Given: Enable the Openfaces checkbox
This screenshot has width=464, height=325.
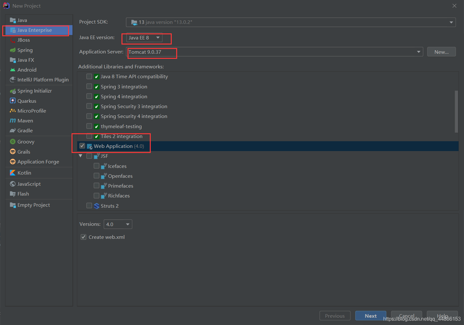Looking at the screenshot, I should click(96, 176).
